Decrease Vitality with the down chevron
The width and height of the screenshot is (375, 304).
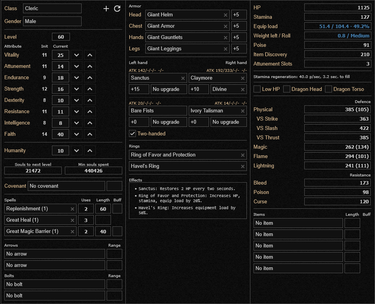(x=77, y=55)
